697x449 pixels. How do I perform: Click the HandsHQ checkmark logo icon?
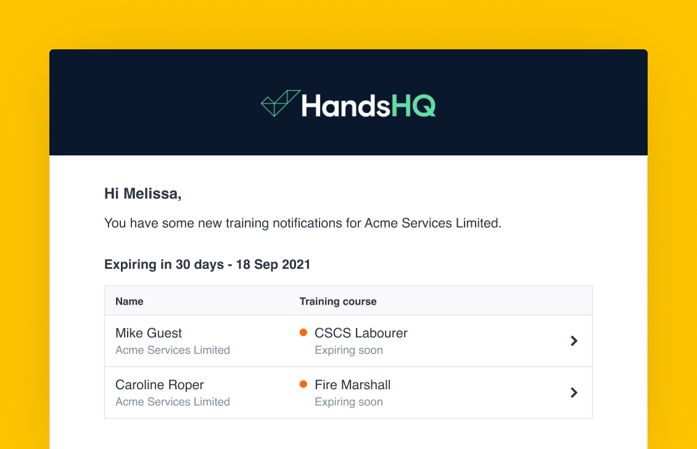pyautogui.click(x=280, y=103)
